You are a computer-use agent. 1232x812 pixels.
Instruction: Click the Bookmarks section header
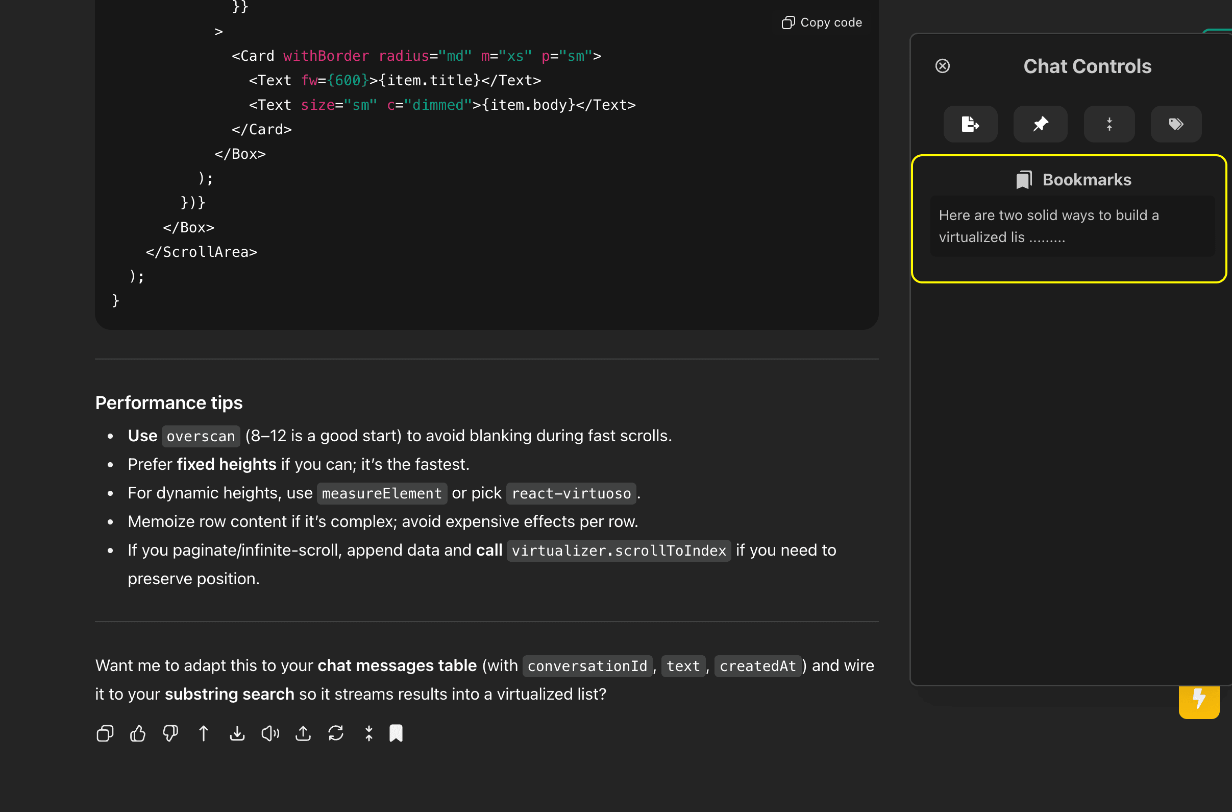point(1073,180)
